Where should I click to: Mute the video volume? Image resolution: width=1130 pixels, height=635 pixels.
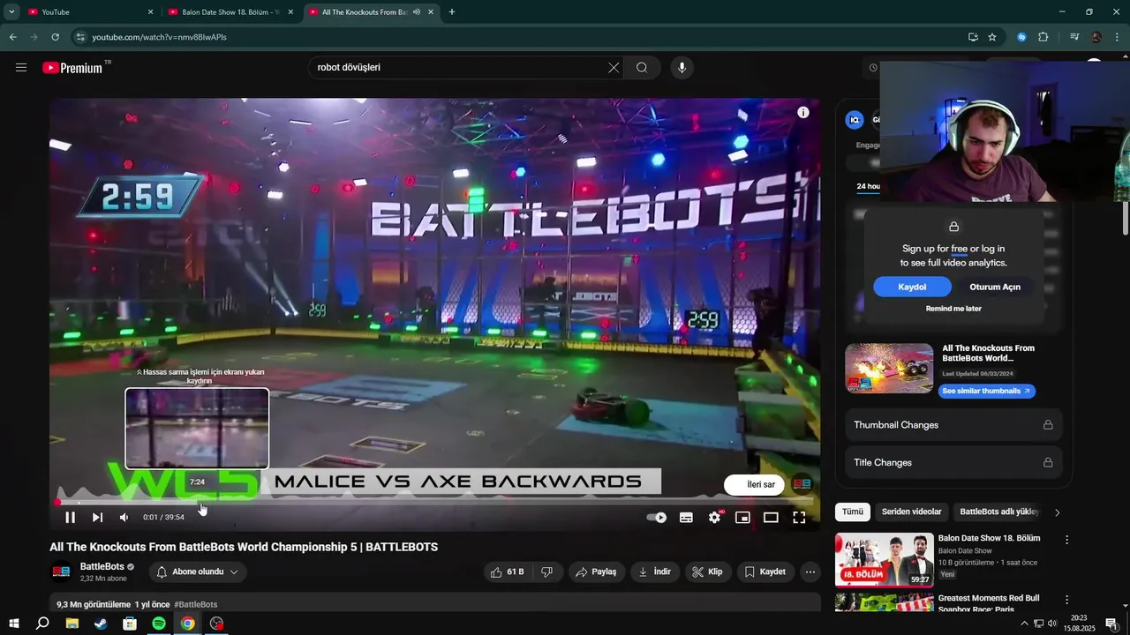[124, 518]
